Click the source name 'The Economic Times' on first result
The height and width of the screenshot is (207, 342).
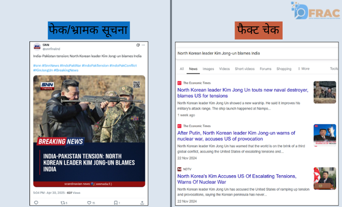click(x=197, y=83)
